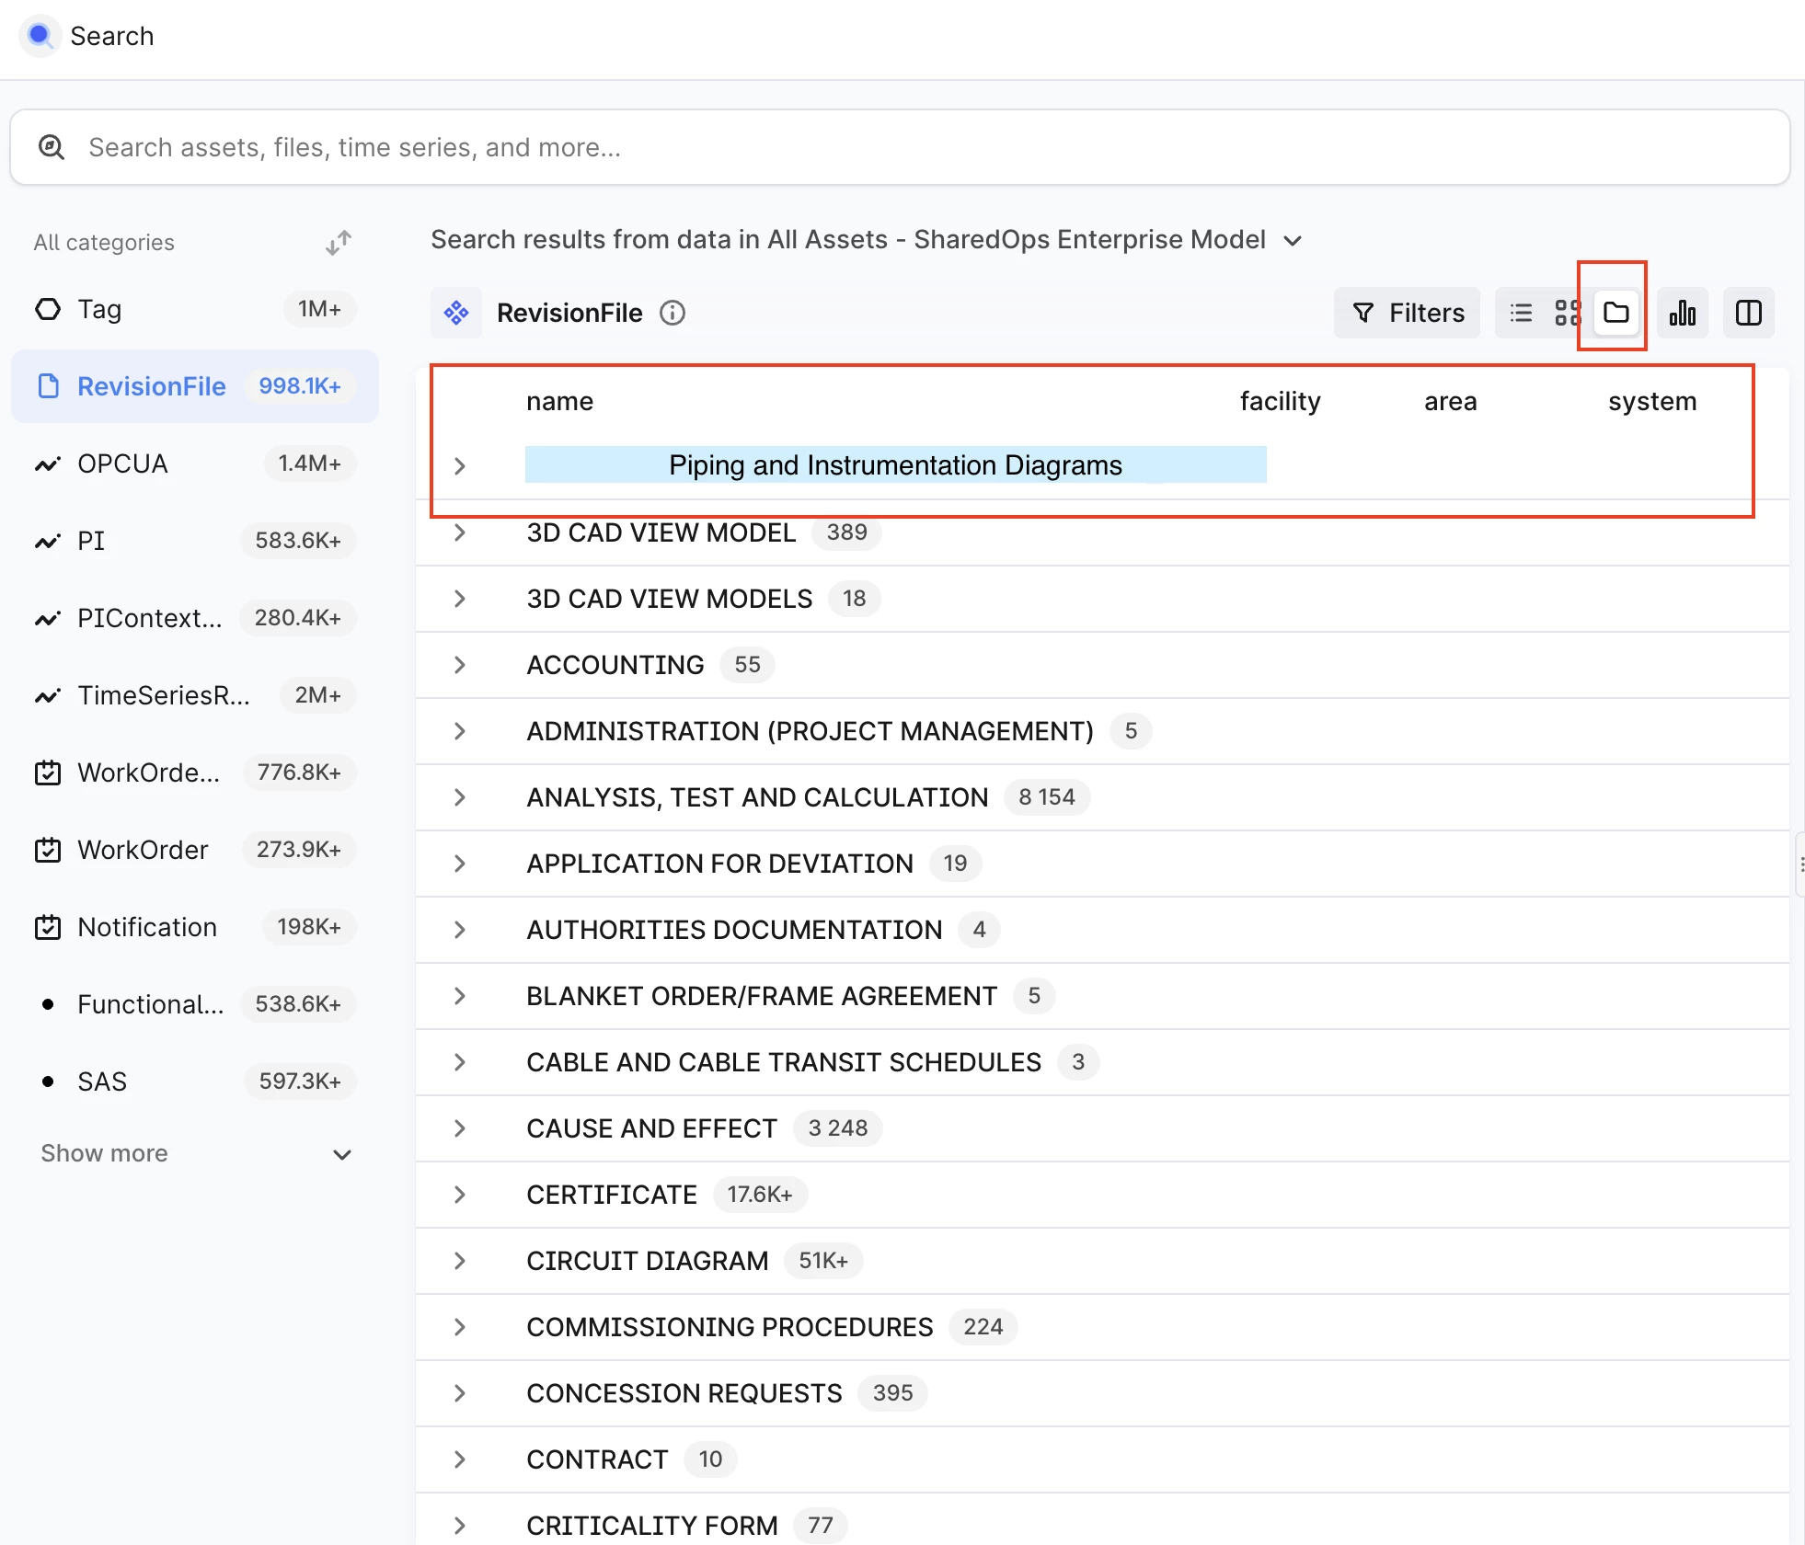This screenshot has height=1545, width=1805.
Task: Open the Filters button
Action: tap(1408, 313)
